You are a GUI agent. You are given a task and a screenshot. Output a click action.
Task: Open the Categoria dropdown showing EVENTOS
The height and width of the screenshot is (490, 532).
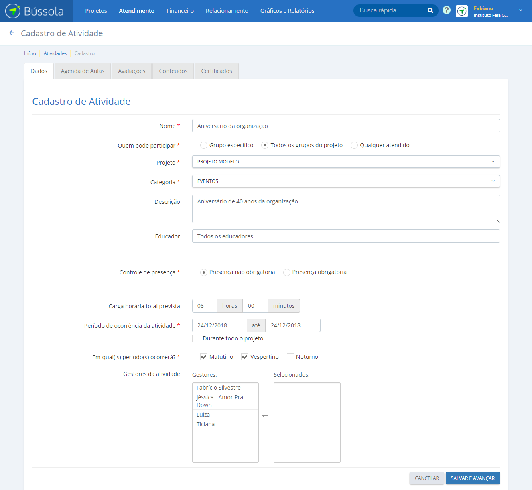coord(345,181)
